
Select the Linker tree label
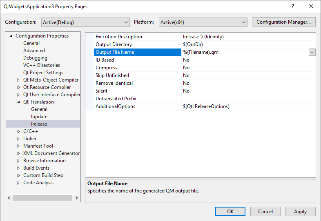pos(30,139)
